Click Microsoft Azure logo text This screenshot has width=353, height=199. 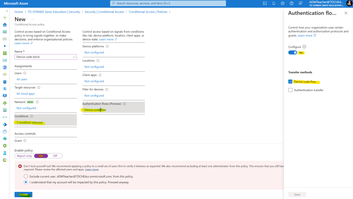pos(16,3)
